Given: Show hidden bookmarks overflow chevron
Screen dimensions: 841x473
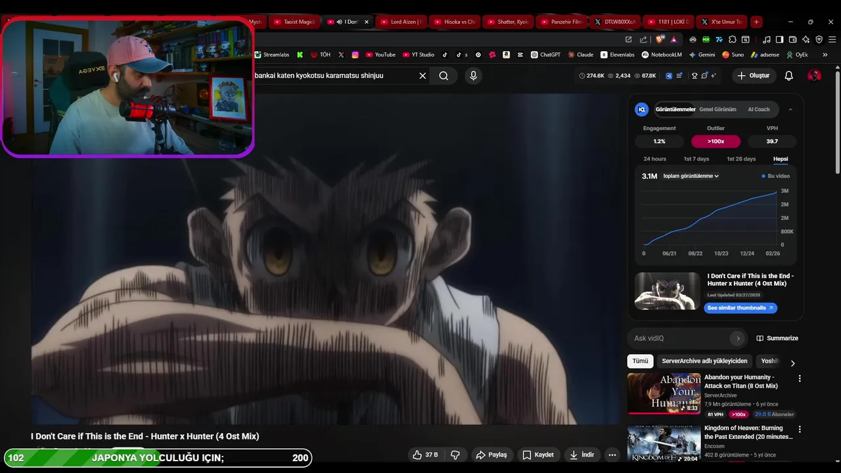Looking at the screenshot, I should (x=825, y=55).
